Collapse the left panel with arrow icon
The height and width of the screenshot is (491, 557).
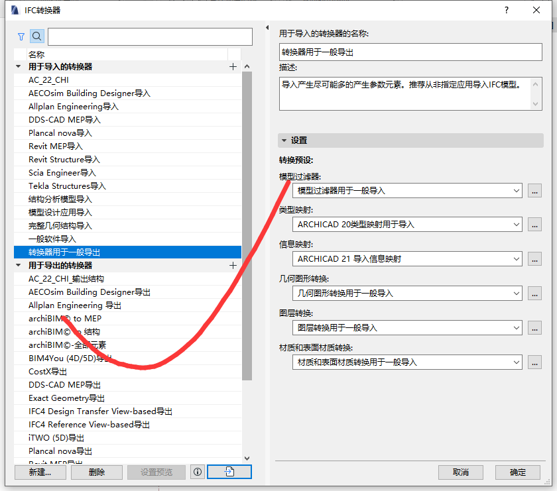click(x=267, y=27)
